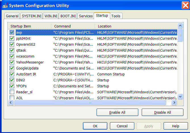Click the C:\PROGRA~1\WinTV command text
The height and width of the screenshot is (133, 190).
74,74
